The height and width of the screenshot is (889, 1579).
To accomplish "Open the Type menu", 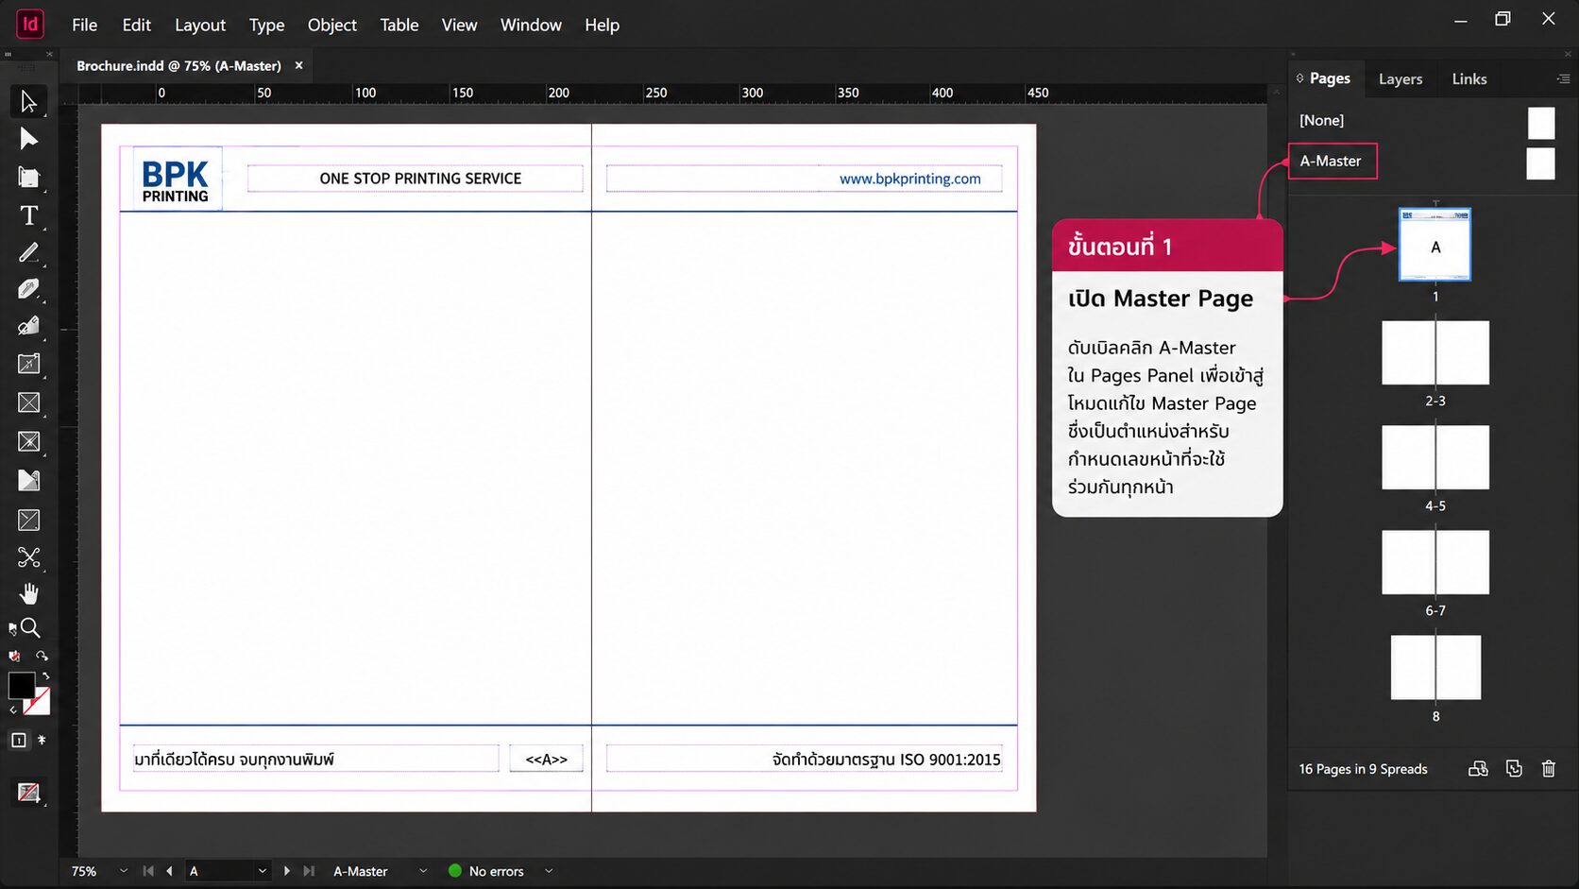I will pos(266,25).
